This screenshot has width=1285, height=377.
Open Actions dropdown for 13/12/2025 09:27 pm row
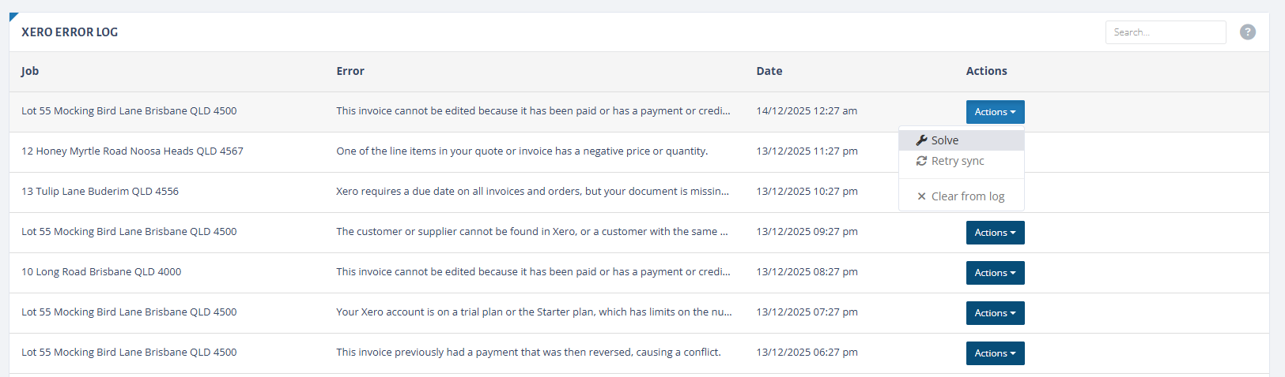pos(995,233)
